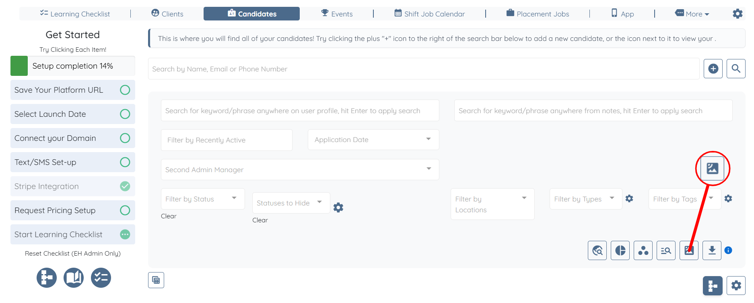Click the Search by Name, Email field

[423, 69]
